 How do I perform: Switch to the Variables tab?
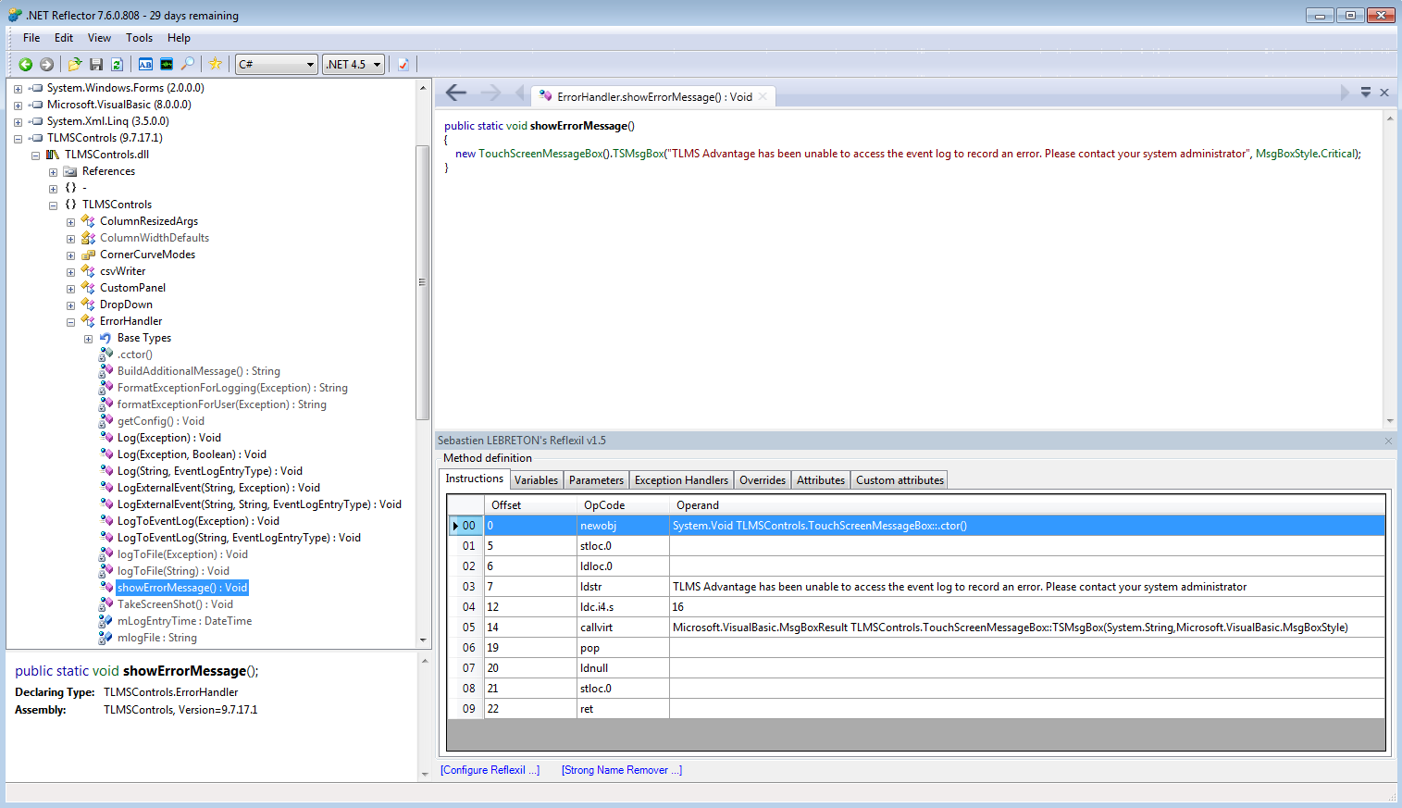click(x=536, y=480)
